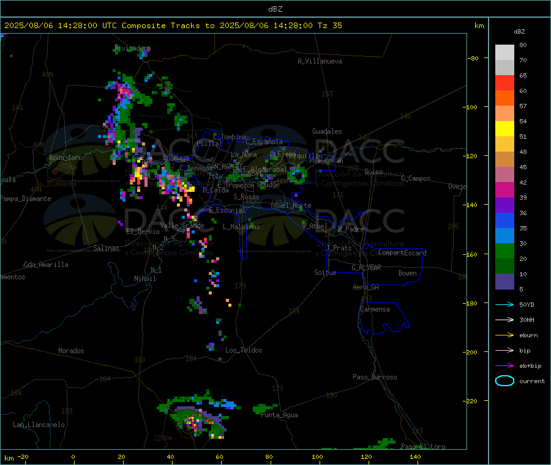Click the 'dBZ' title at window top
Viewport: 551px width, 465px height.
pos(275,9)
